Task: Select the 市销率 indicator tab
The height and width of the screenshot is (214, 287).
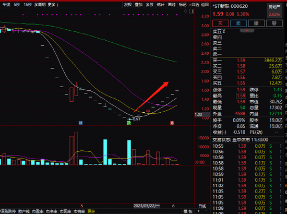Action: (79, 211)
